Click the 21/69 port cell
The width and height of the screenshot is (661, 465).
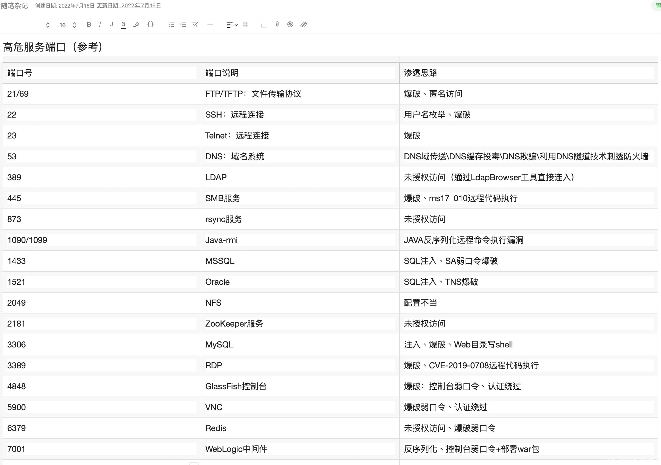point(102,94)
